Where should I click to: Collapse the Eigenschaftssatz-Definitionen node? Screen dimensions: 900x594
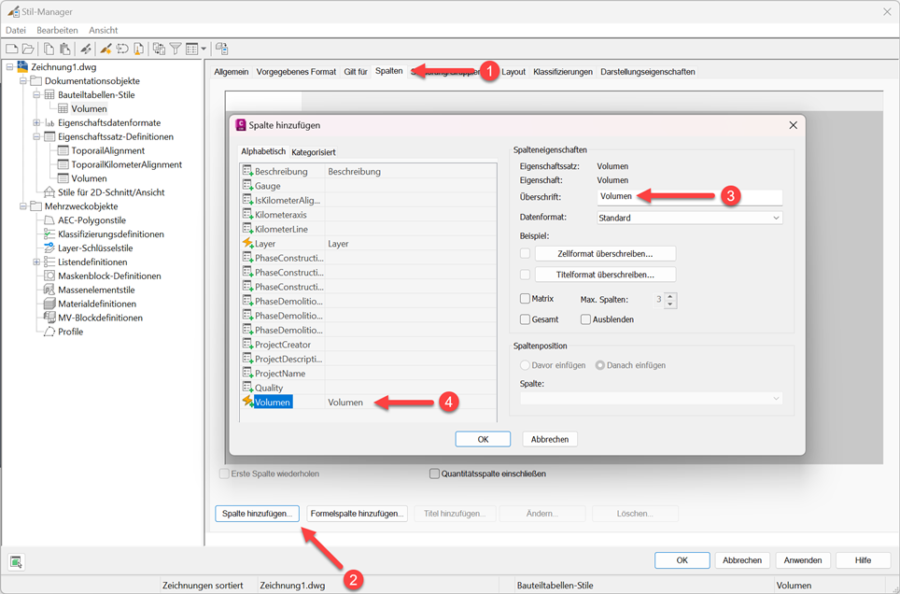point(36,136)
